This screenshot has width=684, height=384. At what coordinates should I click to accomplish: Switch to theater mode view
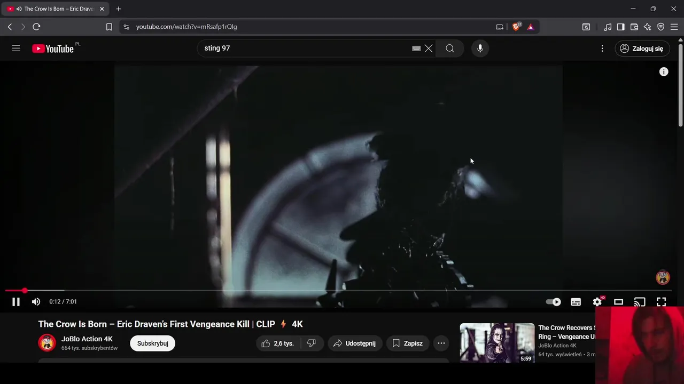coord(618,302)
